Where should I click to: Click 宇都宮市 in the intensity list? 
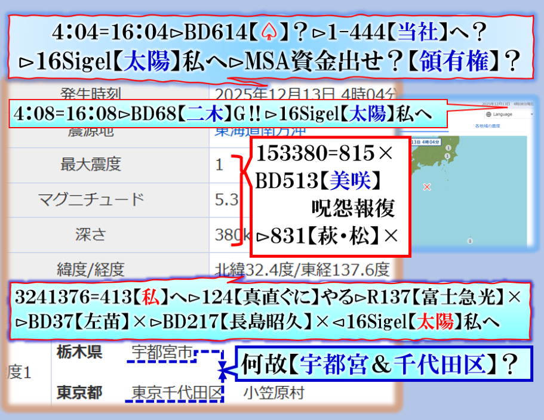[x=161, y=353]
